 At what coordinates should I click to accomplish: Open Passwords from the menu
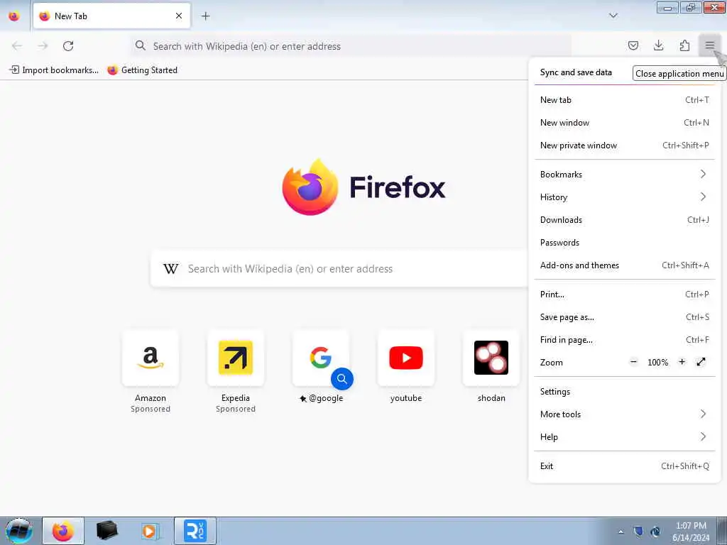(x=625, y=243)
